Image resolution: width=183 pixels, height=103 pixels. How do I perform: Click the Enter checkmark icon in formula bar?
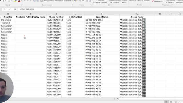coord(10,9)
